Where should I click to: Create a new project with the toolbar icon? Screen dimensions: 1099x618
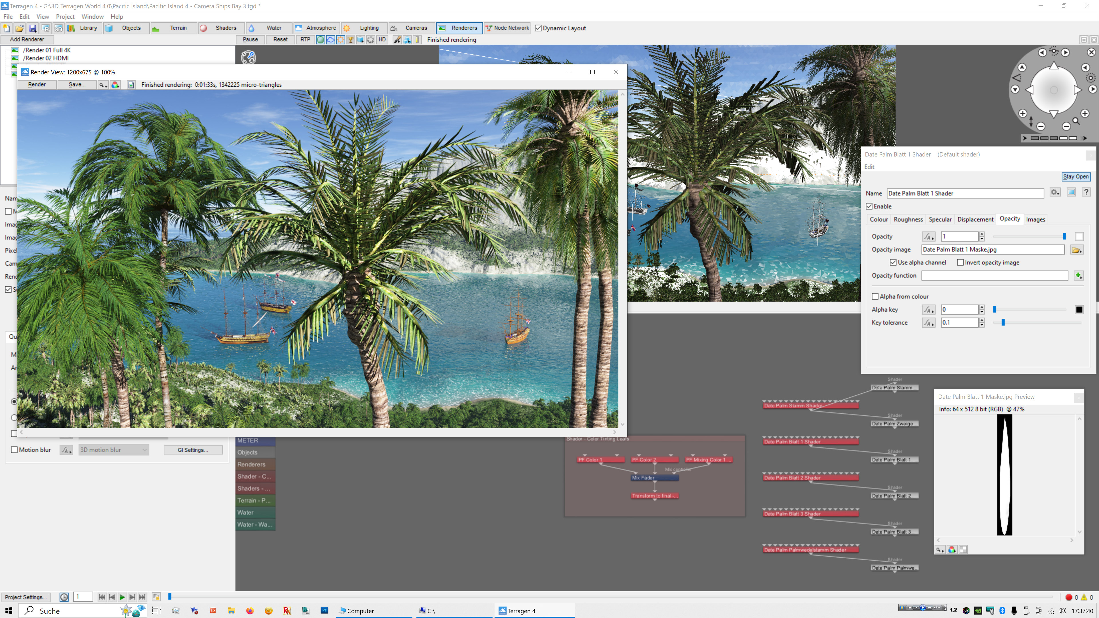point(7,28)
